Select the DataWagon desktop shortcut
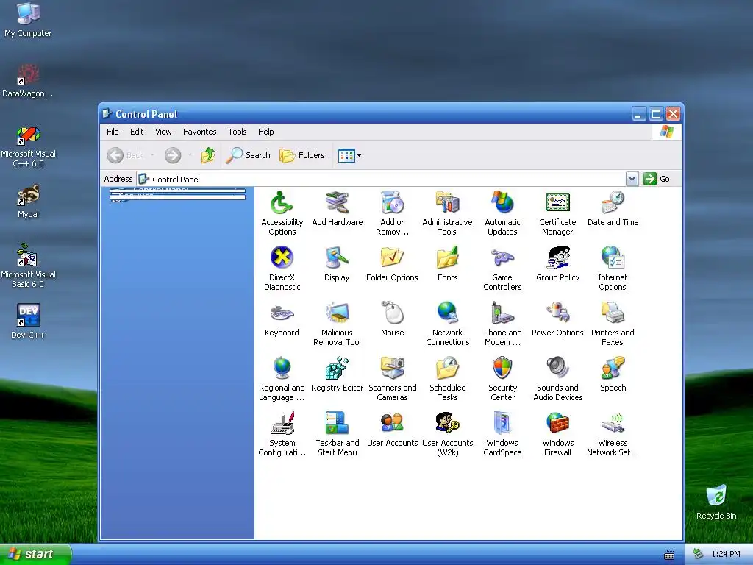Viewport: 753px width, 565px height. 28,81
